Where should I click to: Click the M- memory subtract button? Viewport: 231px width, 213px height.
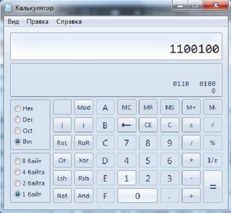click(212, 107)
